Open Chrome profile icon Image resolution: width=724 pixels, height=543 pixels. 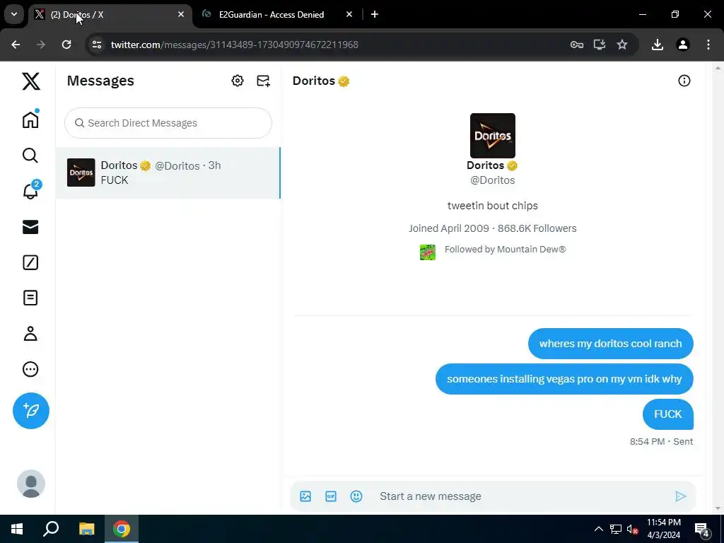tap(682, 45)
